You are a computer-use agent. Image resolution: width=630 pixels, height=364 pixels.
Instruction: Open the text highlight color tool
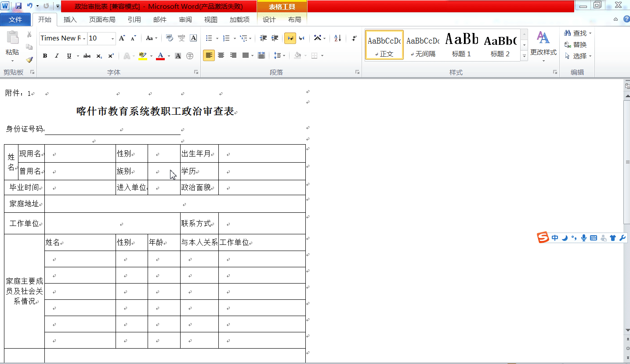(x=143, y=55)
